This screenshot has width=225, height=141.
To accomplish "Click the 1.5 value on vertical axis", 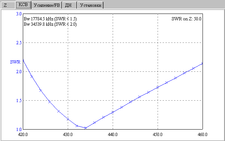I will coord(19,101).
